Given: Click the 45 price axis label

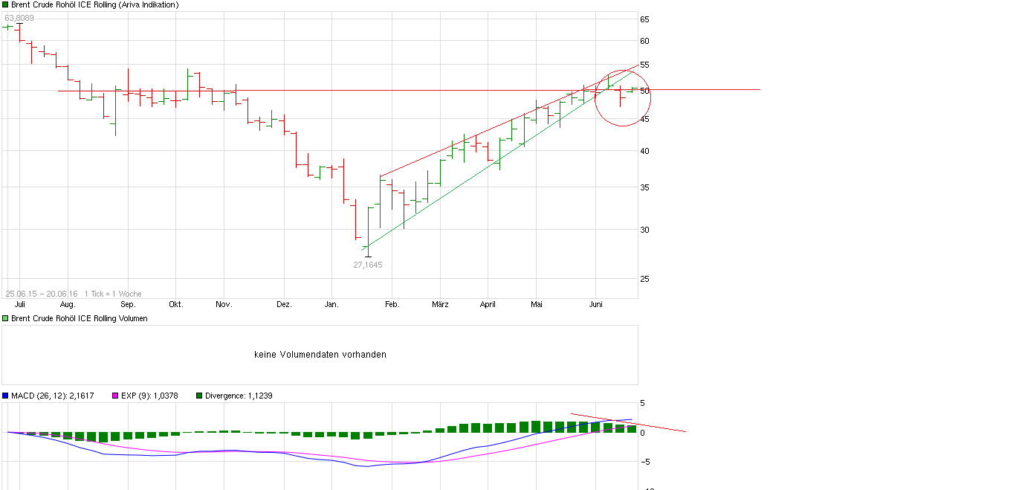Looking at the screenshot, I should pos(644,119).
